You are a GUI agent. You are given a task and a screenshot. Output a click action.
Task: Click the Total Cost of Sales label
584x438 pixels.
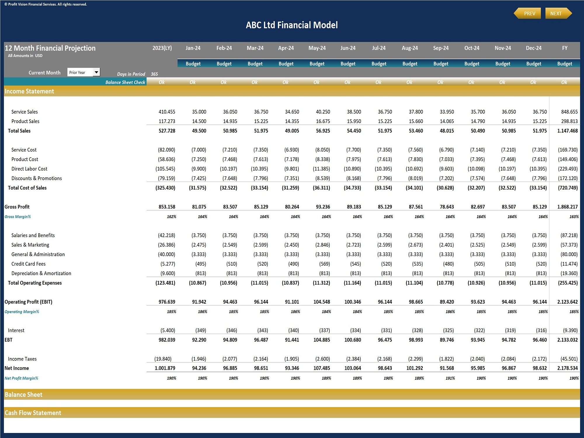(x=27, y=188)
